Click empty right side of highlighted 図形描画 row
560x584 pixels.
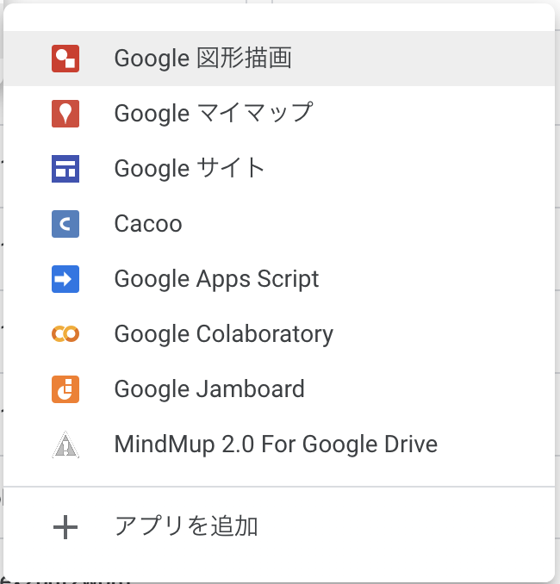pyautogui.click(x=448, y=59)
